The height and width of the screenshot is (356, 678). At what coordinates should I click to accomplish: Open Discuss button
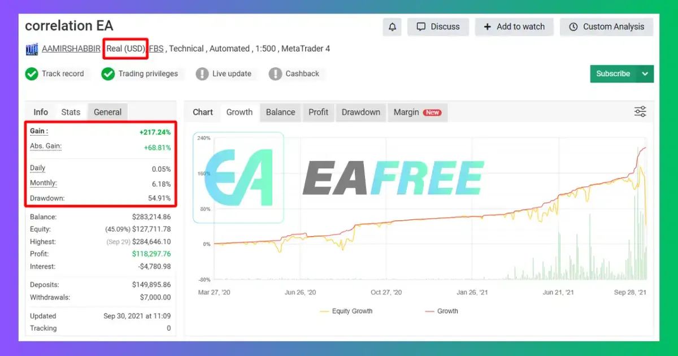(438, 27)
